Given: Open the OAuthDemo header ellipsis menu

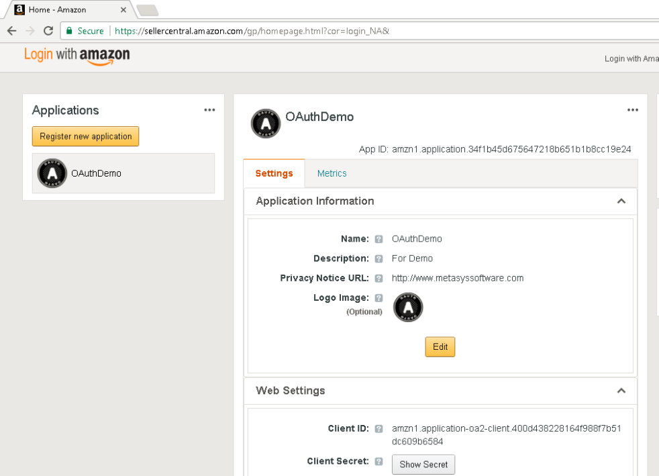Looking at the screenshot, I should click(x=632, y=110).
